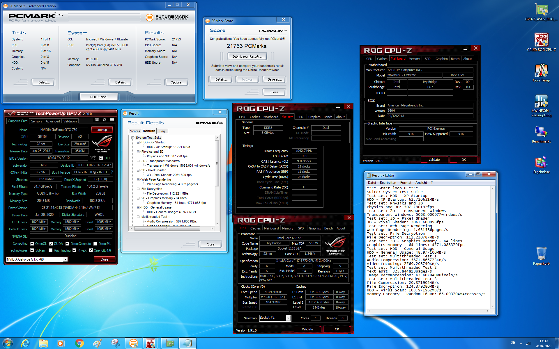Open HWiNFO64 desktop shortcut
Image resolution: width=559 pixels, height=349 pixels.
point(541,105)
